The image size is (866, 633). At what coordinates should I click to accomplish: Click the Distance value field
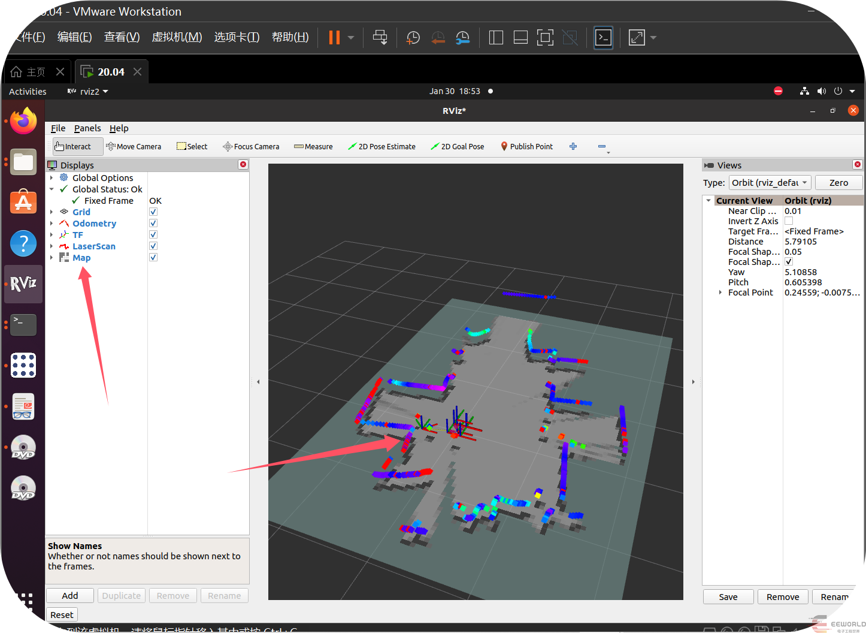[801, 242]
